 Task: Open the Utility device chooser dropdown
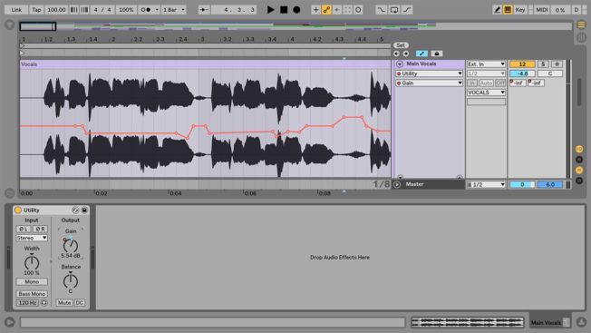coord(429,73)
